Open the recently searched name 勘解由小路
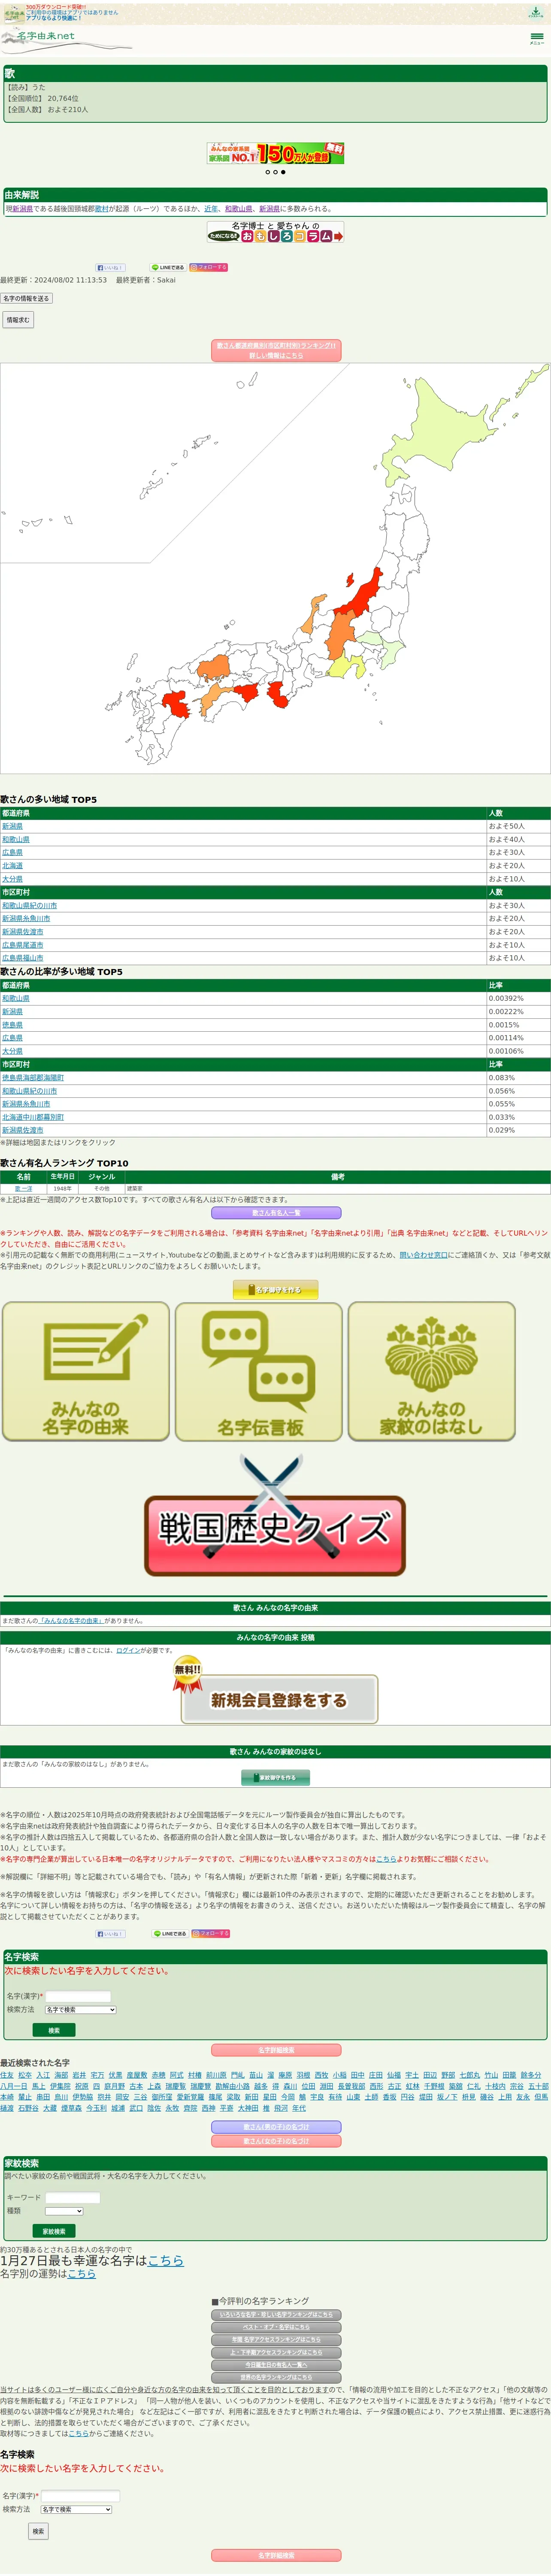Viewport: 551px width, 2576px height. (232, 2086)
